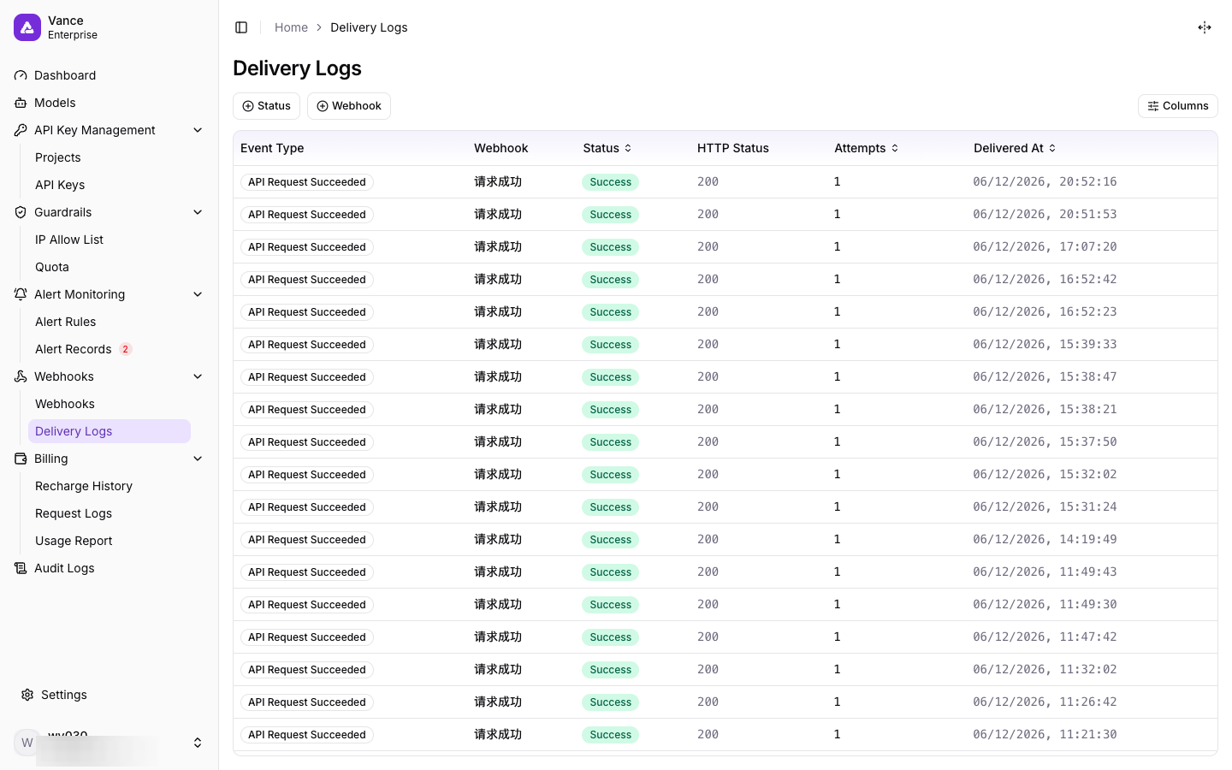The height and width of the screenshot is (770, 1232).
Task: Sort by the Status column arrows
Action: (628, 148)
